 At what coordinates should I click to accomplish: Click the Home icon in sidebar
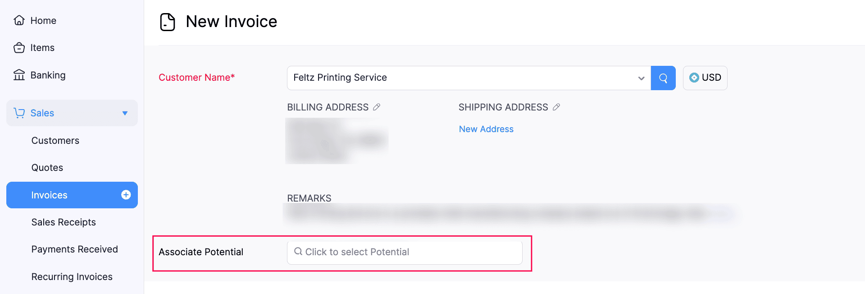19,20
